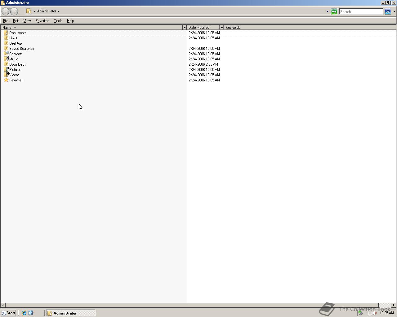Click the Forward navigation button

14,11
